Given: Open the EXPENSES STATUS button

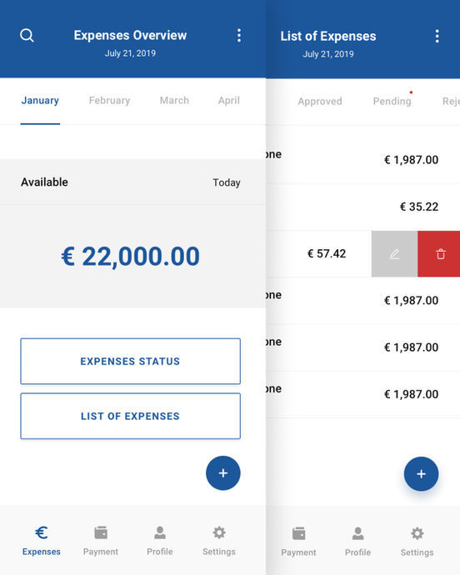Looking at the screenshot, I should [x=131, y=361].
